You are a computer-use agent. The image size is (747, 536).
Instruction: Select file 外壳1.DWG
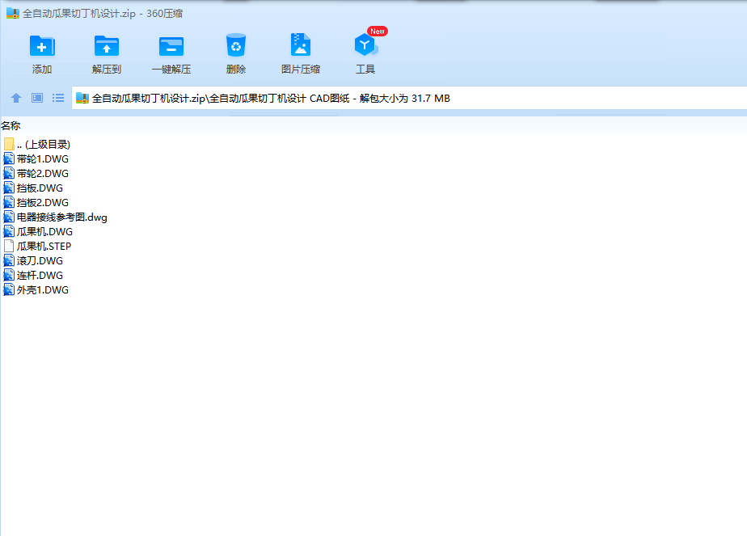coord(36,289)
